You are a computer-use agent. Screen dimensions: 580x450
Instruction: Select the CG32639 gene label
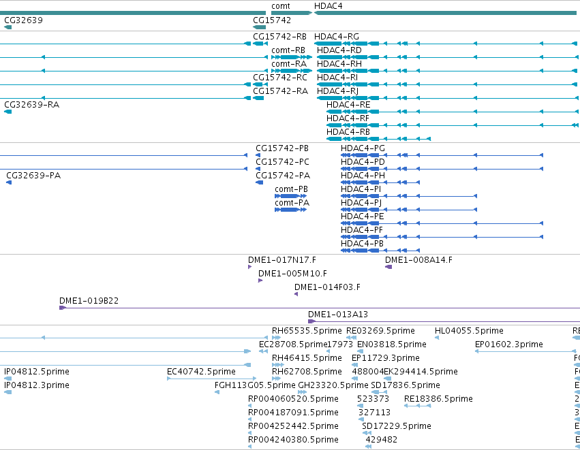(23, 20)
